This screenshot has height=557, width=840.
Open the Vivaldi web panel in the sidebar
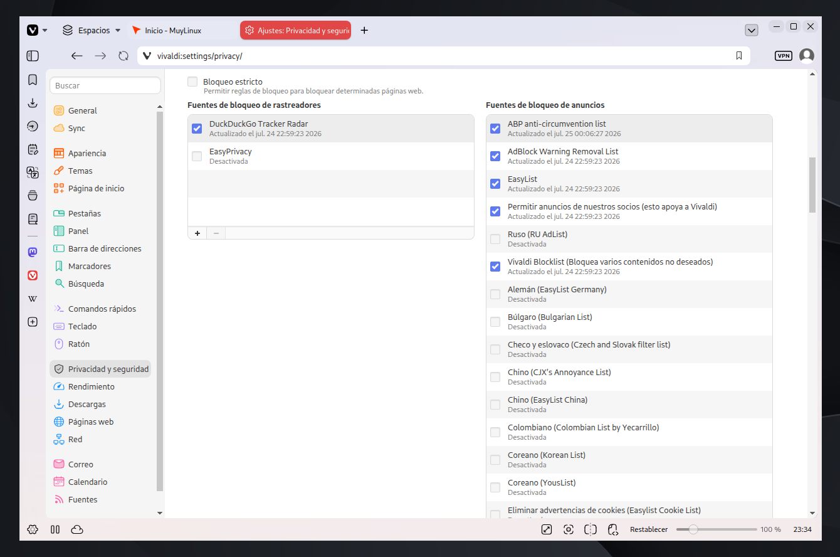(x=33, y=275)
